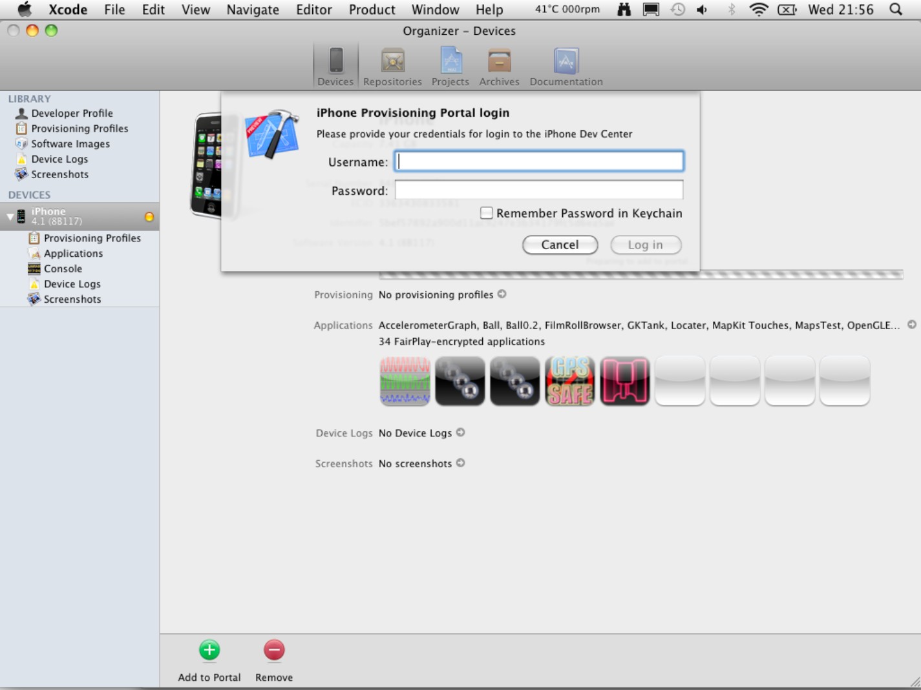Click arrow at end of Applications list
The height and width of the screenshot is (690, 921).
point(911,325)
